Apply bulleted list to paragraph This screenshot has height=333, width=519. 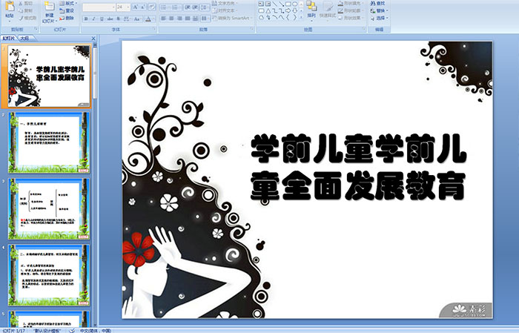(165, 7)
